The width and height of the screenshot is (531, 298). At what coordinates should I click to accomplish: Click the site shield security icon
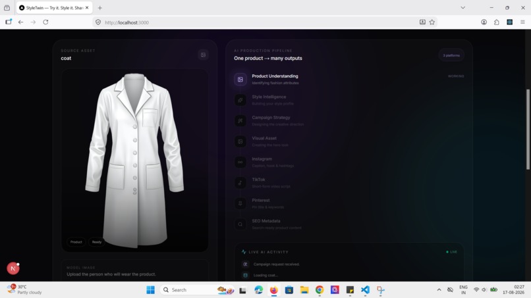(x=98, y=22)
